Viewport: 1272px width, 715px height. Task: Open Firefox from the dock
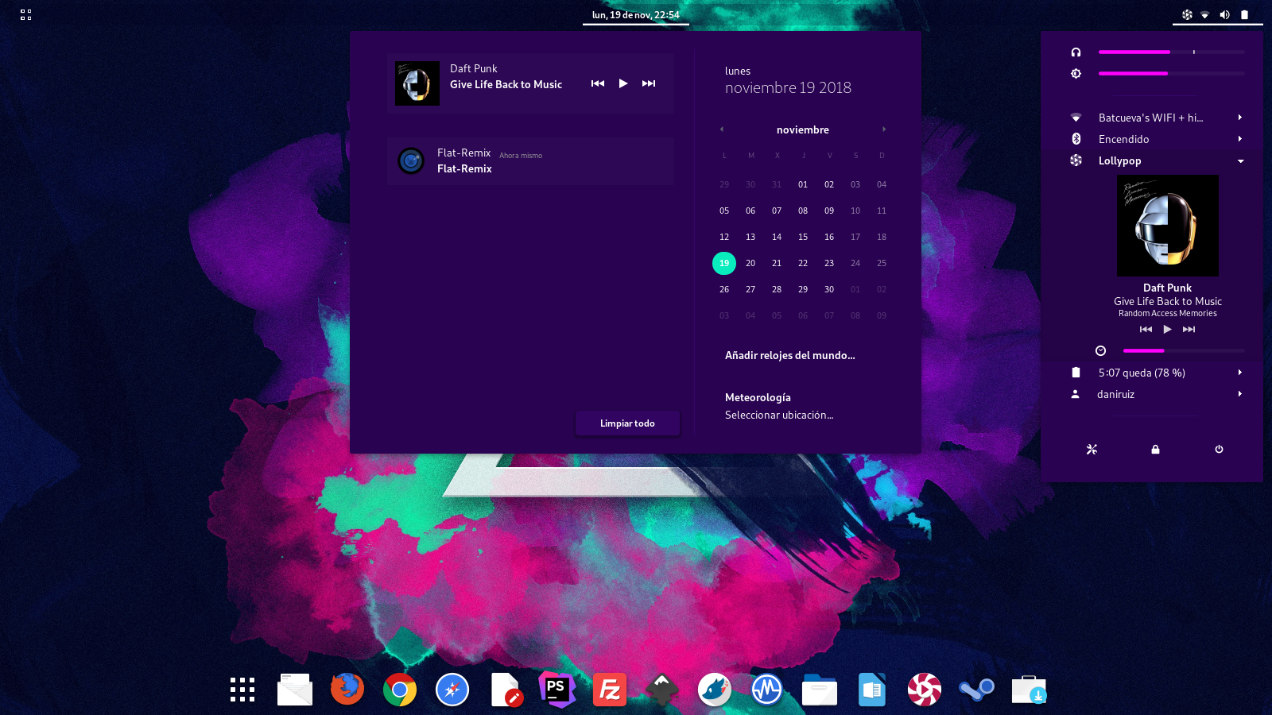347,690
